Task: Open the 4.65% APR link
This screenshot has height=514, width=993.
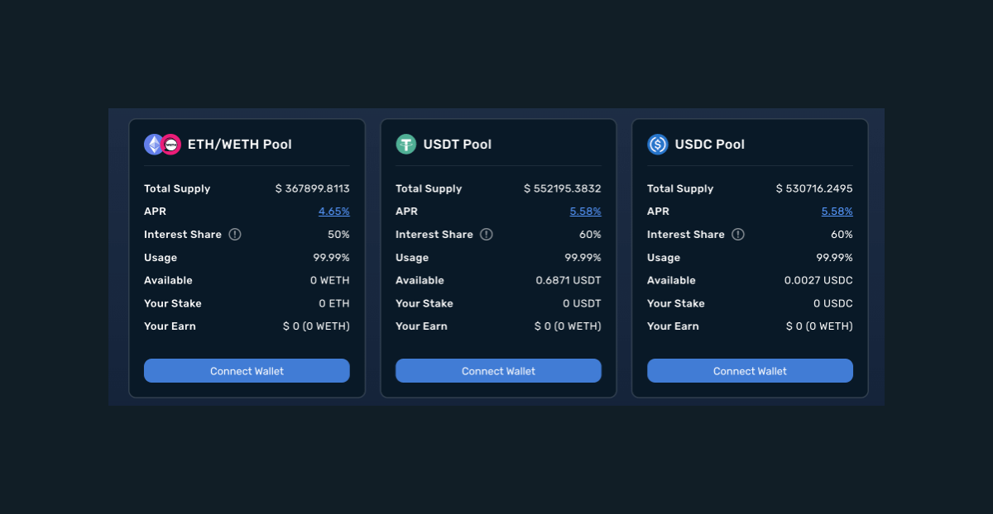Action: pos(333,212)
